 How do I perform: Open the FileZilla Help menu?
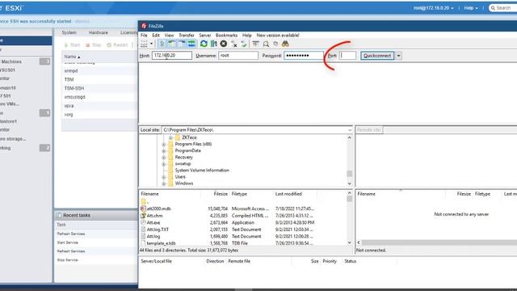[x=247, y=35]
